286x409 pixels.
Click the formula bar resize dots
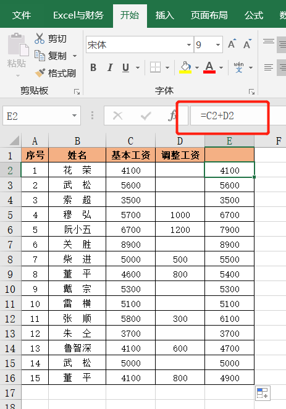tap(92, 116)
